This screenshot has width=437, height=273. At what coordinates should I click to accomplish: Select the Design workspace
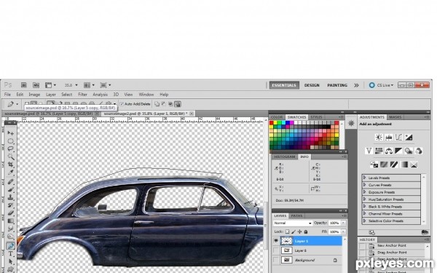click(312, 85)
